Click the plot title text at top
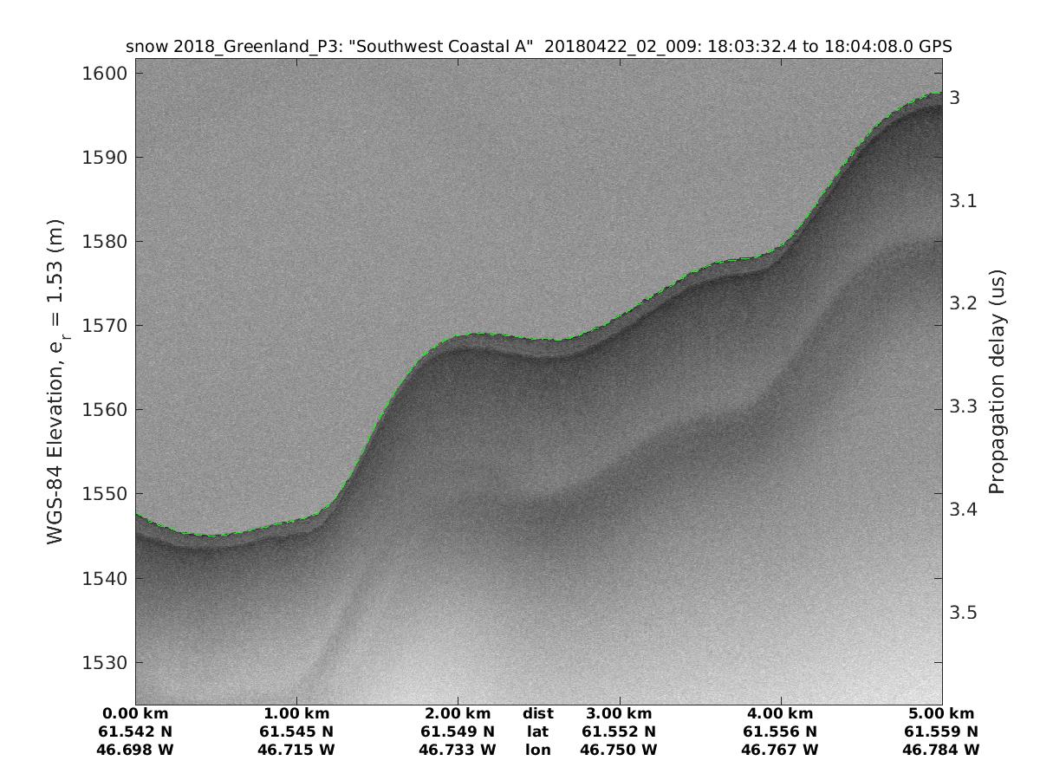1040x780 pixels. pyautogui.click(x=539, y=47)
